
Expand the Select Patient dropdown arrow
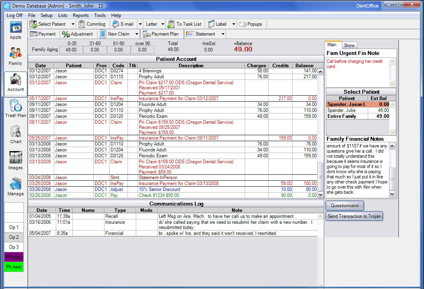[73, 24]
